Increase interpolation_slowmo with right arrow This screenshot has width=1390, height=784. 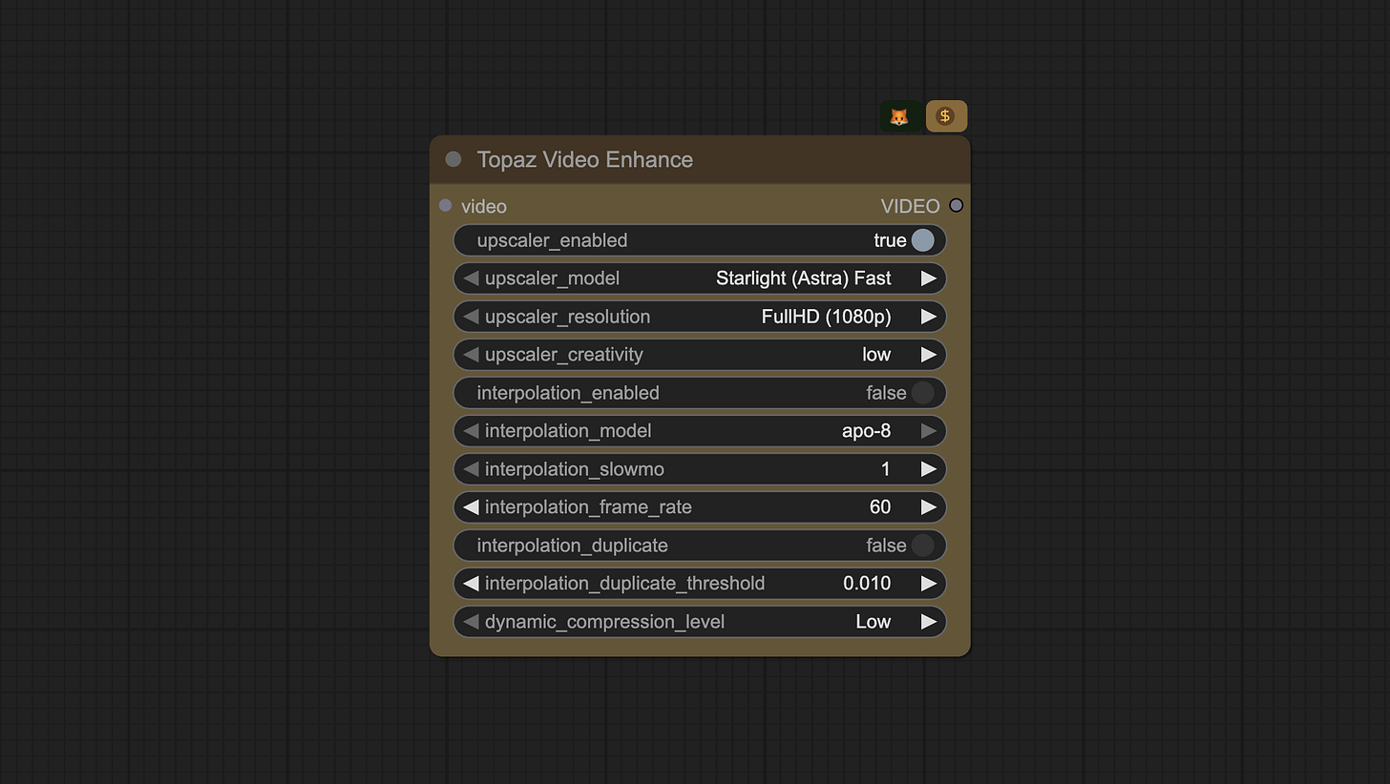928,469
